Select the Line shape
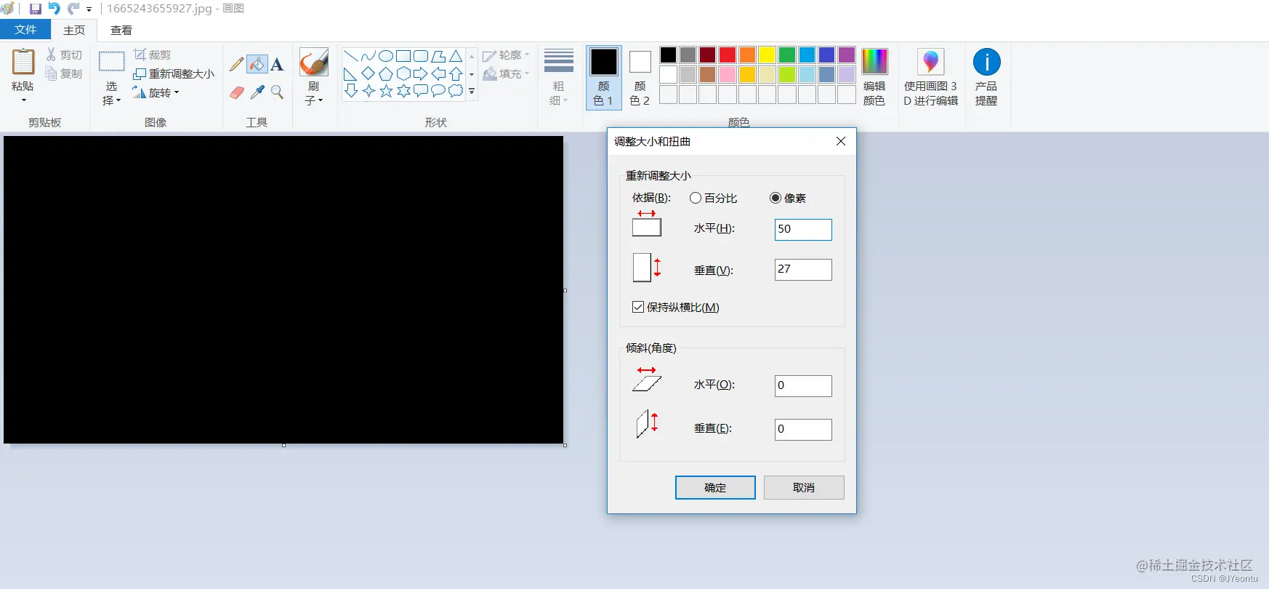 click(351, 56)
